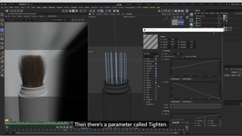Open the Simulate menu
Screen dimensions: 242x136
click(74, 8)
